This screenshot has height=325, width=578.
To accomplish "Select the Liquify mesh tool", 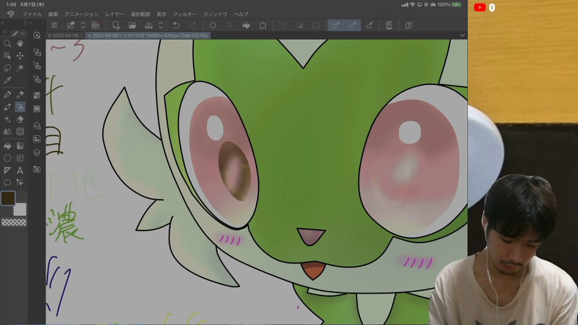I will 20,132.
